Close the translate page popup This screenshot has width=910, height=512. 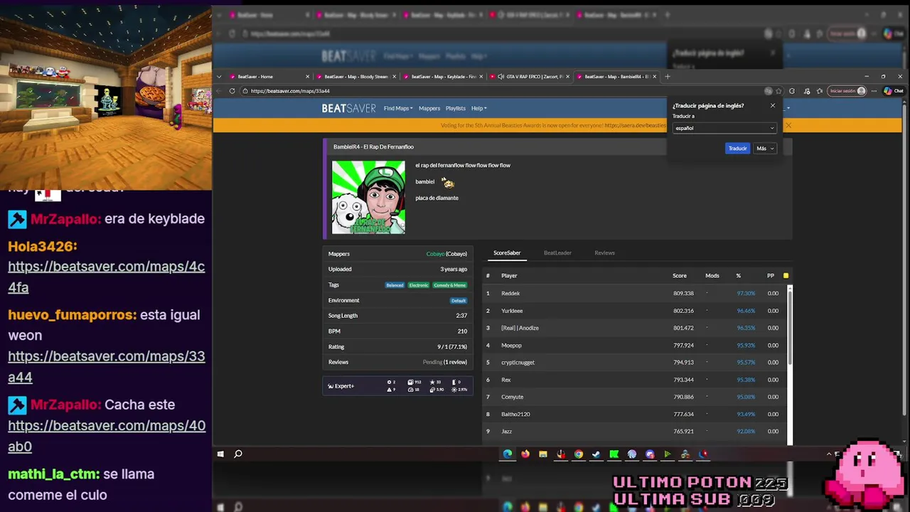773,106
